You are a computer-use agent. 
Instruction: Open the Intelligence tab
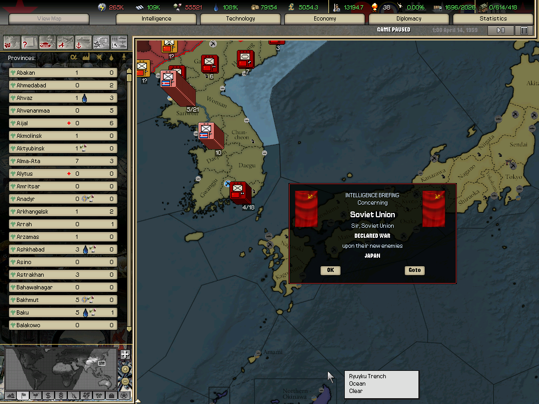[156, 19]
